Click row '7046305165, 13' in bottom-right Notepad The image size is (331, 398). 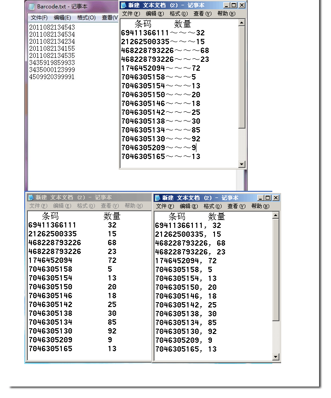[186, 349]
